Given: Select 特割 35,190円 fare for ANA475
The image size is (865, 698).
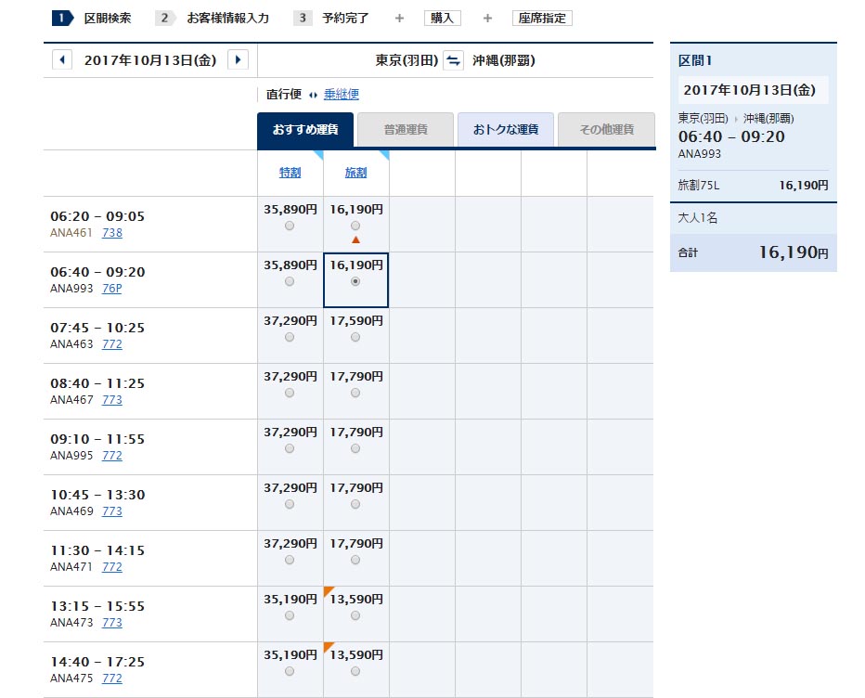Looking at the screenshot, I should click(290, 671).
